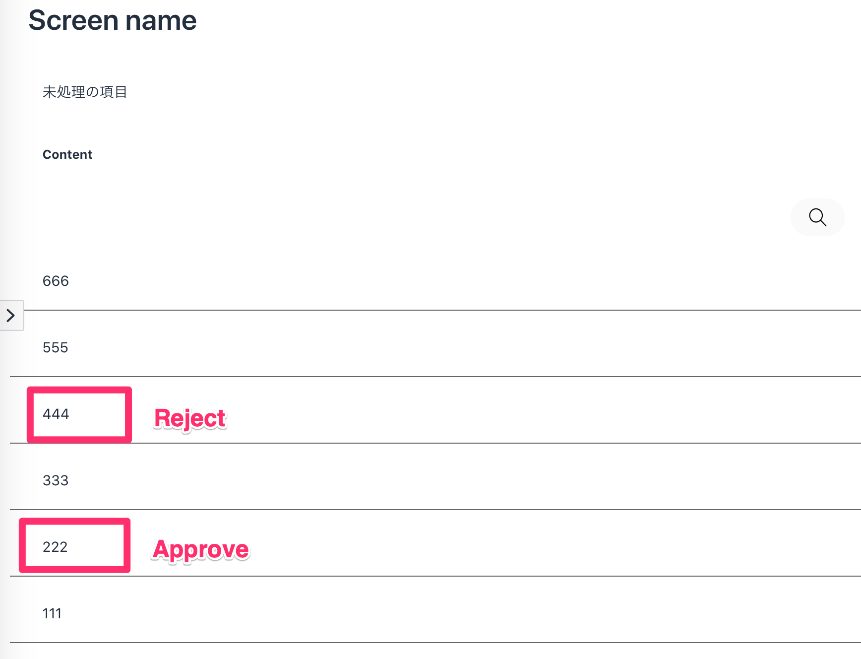Click the Screen name page title
Image resolution: width=861 pixels, height=659 pixels.
[x=113, y=21]
